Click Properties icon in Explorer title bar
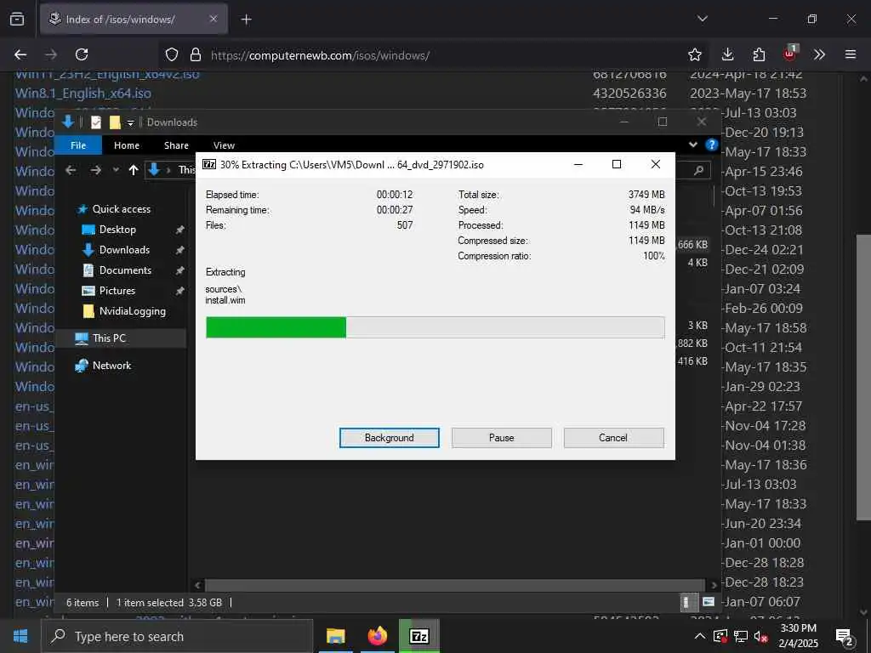 pyautogui.click(x=96, y=122)
